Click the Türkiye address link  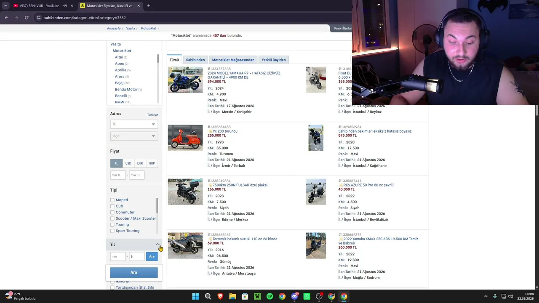coord(152,115)
